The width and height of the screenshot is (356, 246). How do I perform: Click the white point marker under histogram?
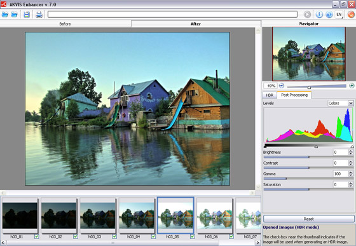pyautogui.click(x=352, y=147)
